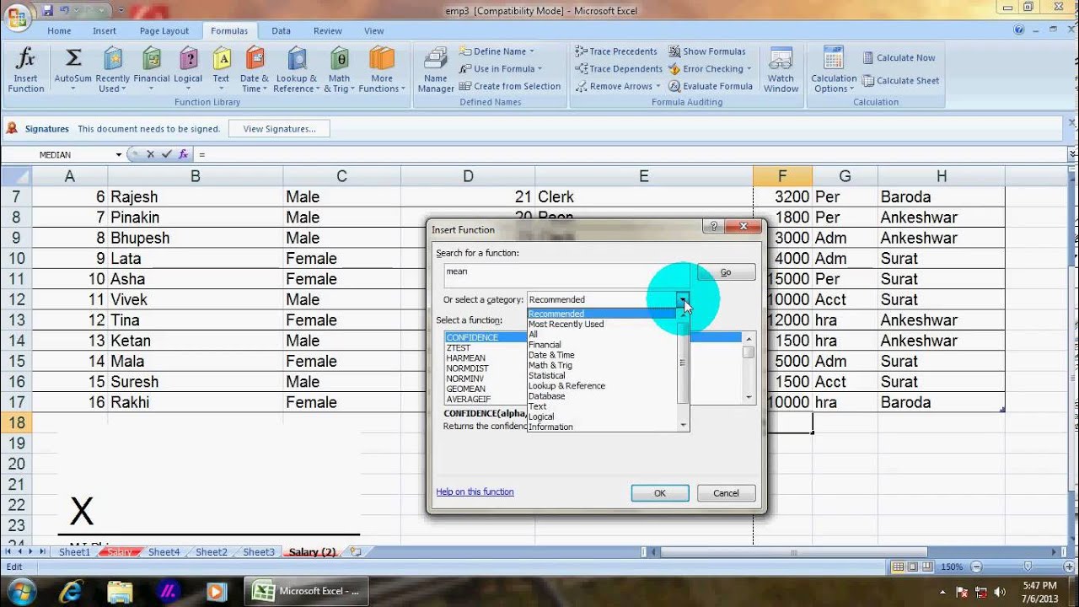The height and width of the screenshot is (607, 1079).
Task: Click the AutoSum sigma icon
Action: (x=73, y=58)
